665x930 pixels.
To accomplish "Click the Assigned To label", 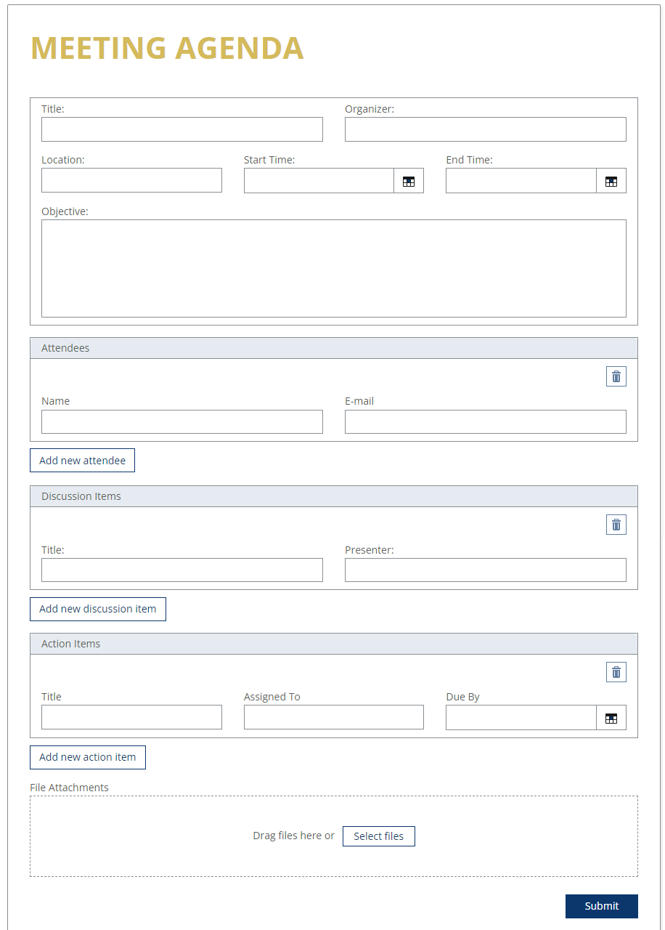I will (x=272, y=697).
